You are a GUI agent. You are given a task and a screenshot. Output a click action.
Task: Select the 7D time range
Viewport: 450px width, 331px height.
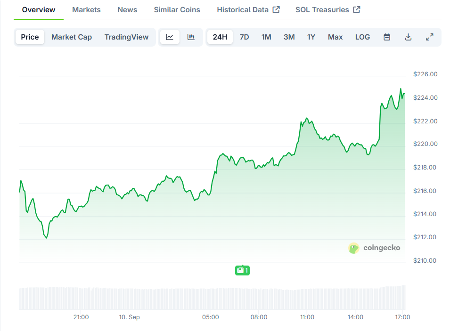[x=244, y=37]
